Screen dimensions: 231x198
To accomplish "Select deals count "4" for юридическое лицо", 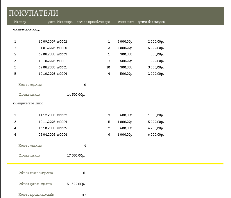I will tap(85, 146).
